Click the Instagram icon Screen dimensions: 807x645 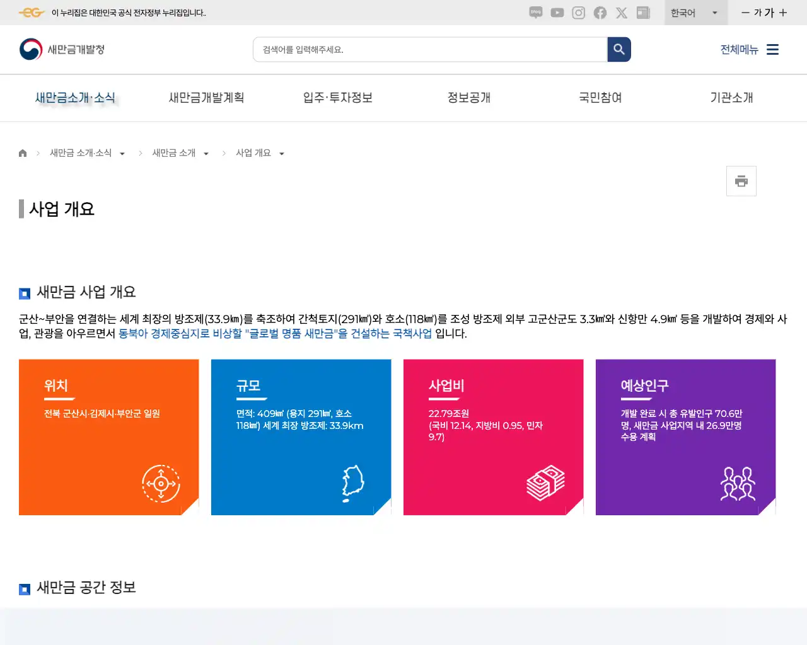578,13
